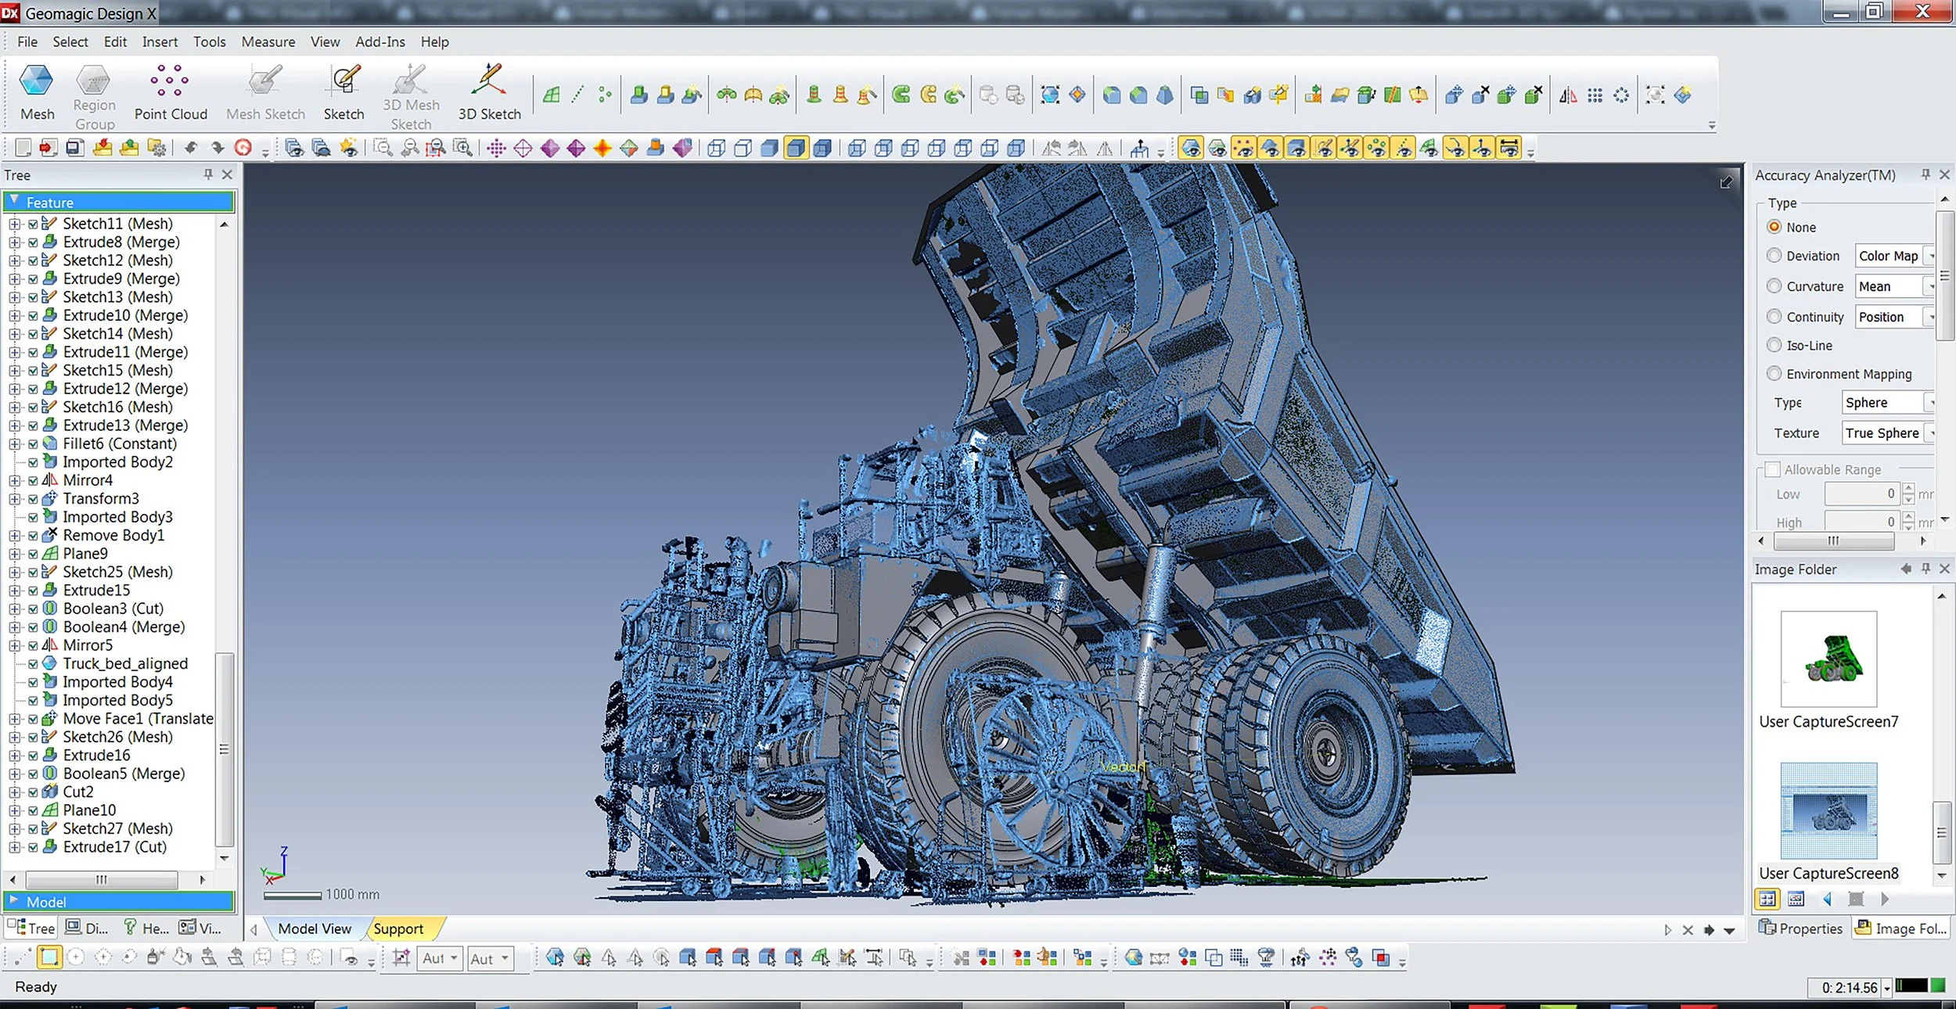
Task: Expand the Fillet6 (Constant) tree node
Action: (x=15, y=444)
